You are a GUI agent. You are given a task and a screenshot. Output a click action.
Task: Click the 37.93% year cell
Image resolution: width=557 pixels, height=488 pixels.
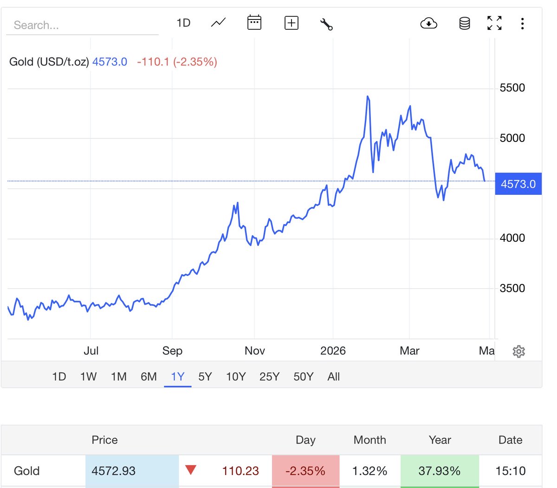(x=439, y=471)
